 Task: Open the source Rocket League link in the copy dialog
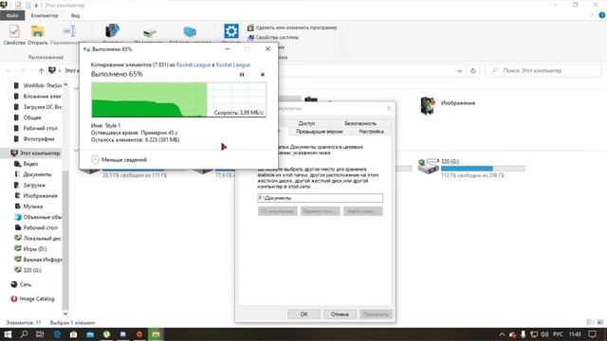click(x=193, y=65)
